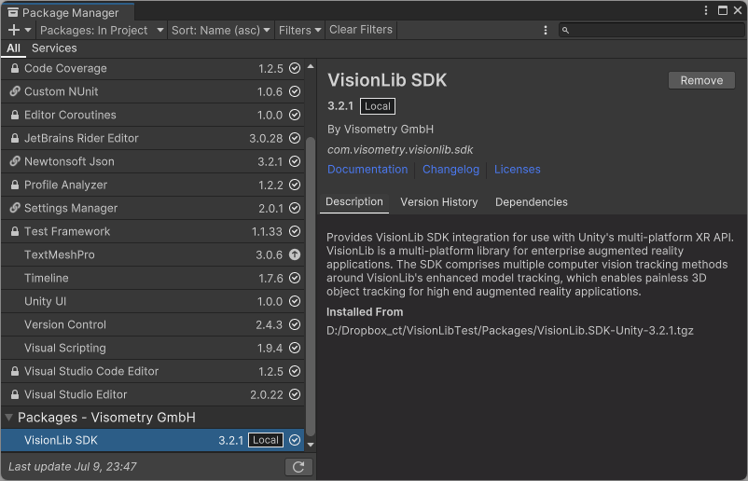Image resolution: width=748 pixels, height=481 pixels.
Task: Select the TextMeshPro package row
Action: [x=153, y=254]
